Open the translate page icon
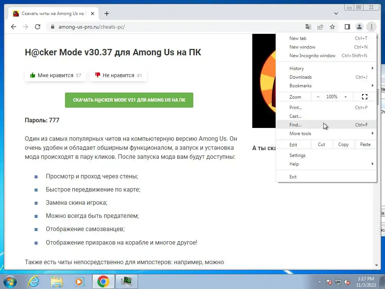This screenshot has height=289, width=385. tap(308, 27)
